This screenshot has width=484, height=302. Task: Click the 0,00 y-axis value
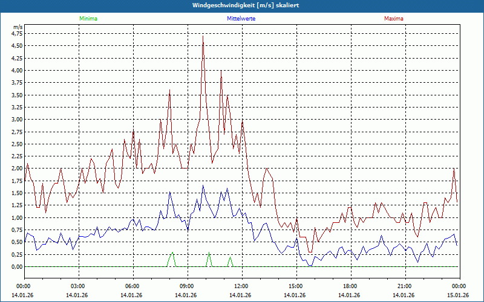(x=18, y=267)
